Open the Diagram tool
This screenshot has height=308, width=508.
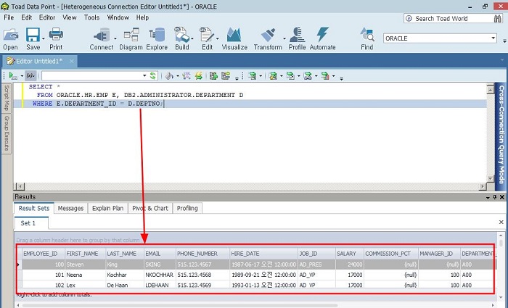pos(131,35)
